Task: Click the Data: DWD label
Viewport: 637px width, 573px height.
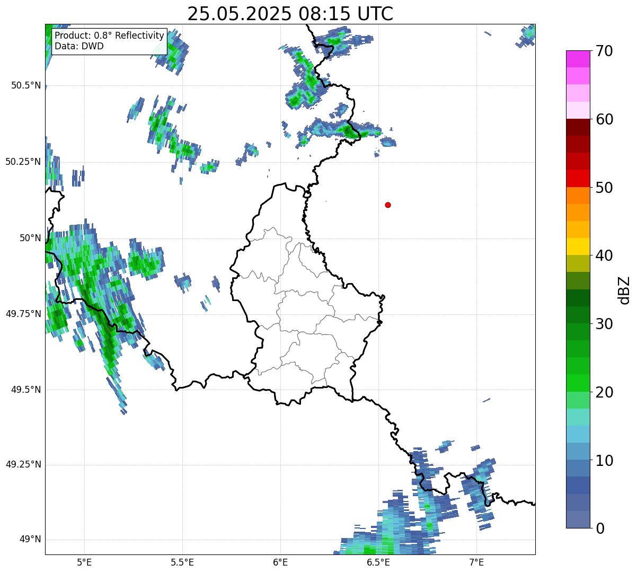Action: [79, 46]
